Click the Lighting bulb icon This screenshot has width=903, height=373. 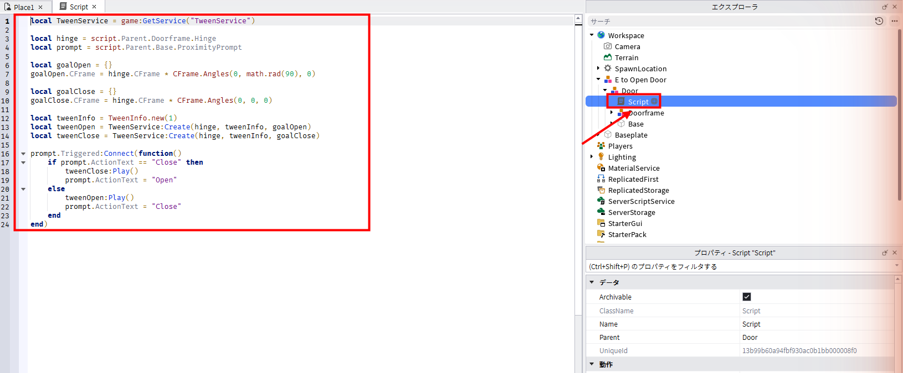pyautogui.click(x=601, y=157)
